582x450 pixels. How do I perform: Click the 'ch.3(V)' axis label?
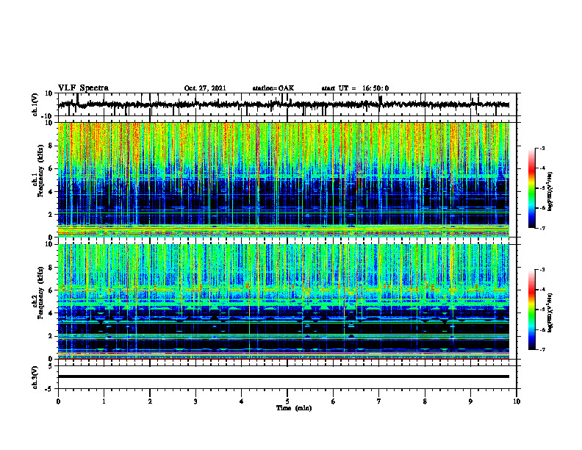coord(35,377)
